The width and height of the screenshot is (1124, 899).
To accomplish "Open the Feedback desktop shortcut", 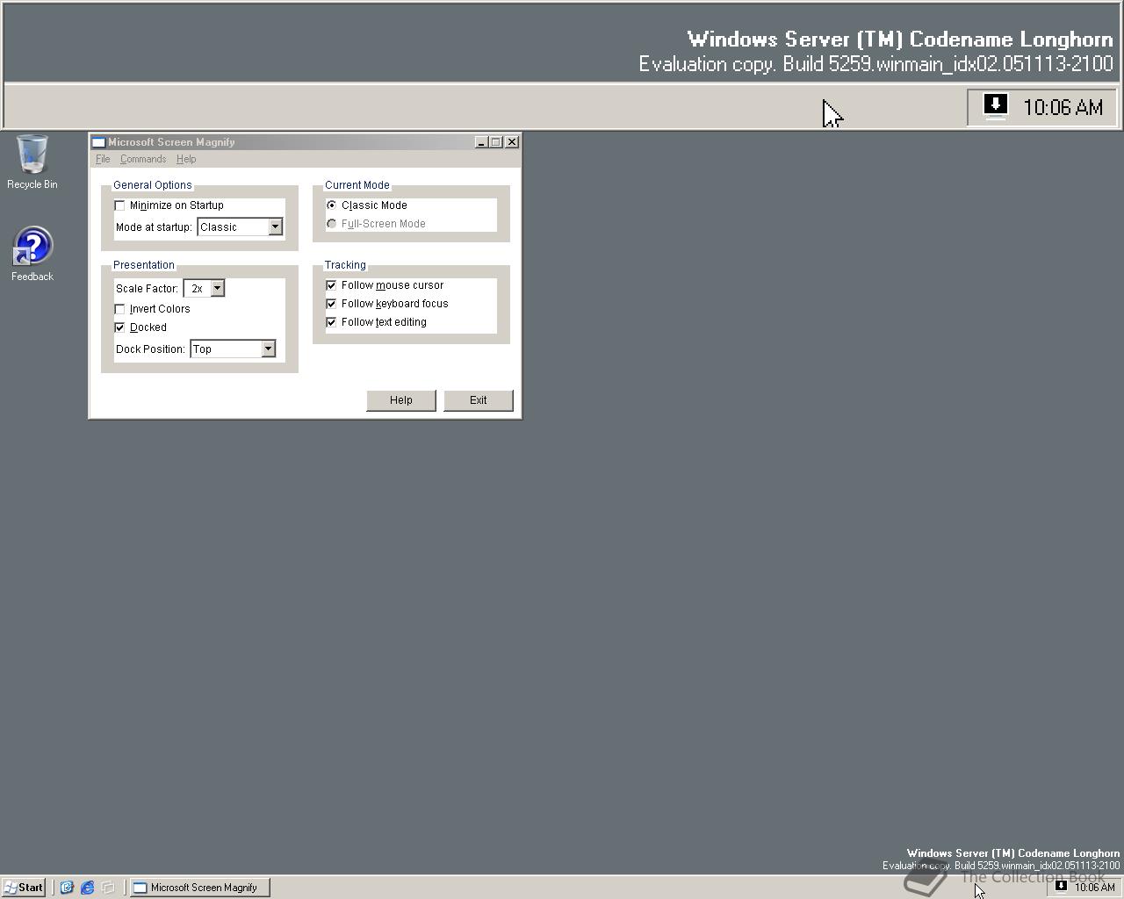I will (x=32, y=254).
